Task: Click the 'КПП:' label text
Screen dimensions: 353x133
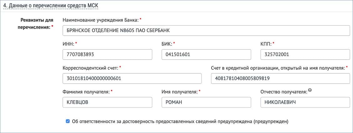Action: click(266, 44)
